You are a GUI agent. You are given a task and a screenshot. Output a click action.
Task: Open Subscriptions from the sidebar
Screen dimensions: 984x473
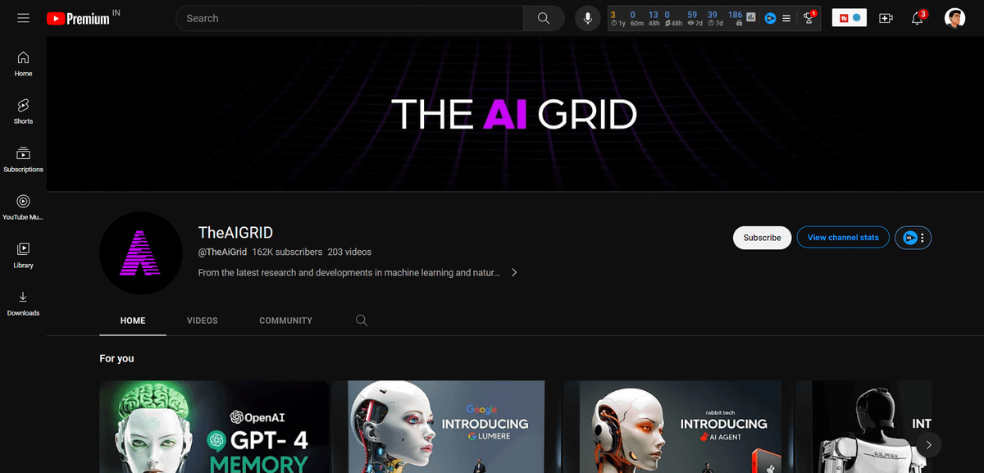[23, 159]
